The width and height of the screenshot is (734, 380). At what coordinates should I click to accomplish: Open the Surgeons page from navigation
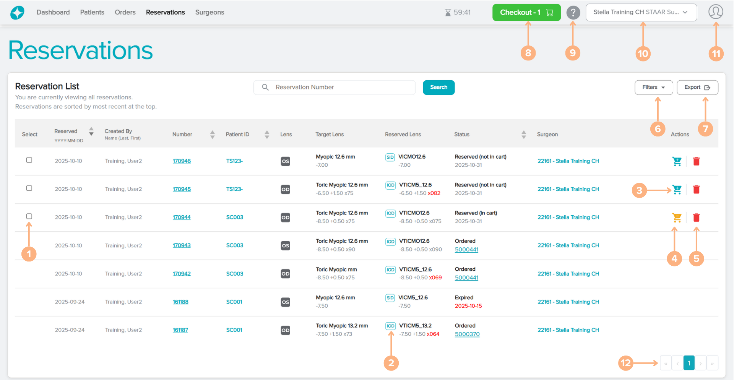point(209,13)
